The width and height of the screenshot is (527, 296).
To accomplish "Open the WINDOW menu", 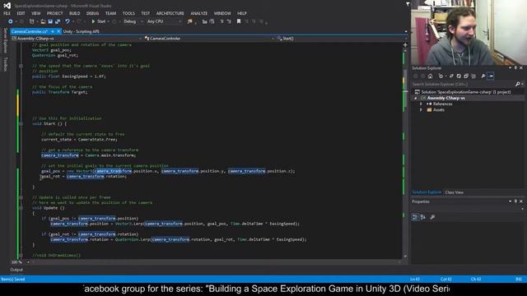I will pyautogui.click(x=222, y=13).
